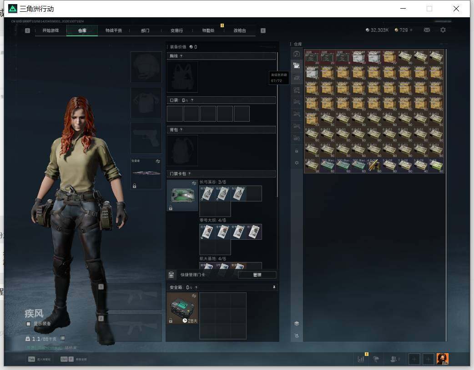This screenshot has width=474, height=370.
Task: Swap the melee weapon using arrows icon
Action: pos(158,161)
